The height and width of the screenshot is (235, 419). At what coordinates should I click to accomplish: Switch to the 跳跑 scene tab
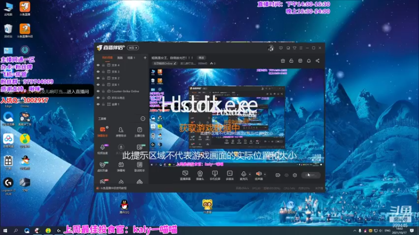coord(120,58)
